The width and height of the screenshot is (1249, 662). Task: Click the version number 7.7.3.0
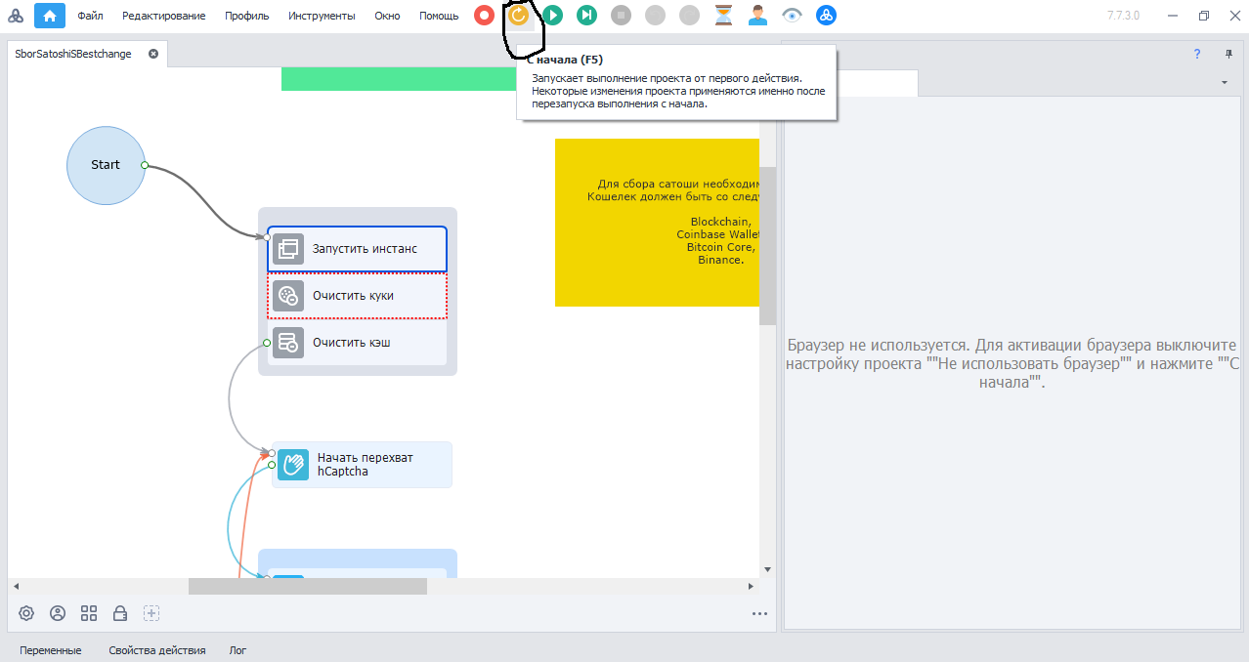[1125, 16]
